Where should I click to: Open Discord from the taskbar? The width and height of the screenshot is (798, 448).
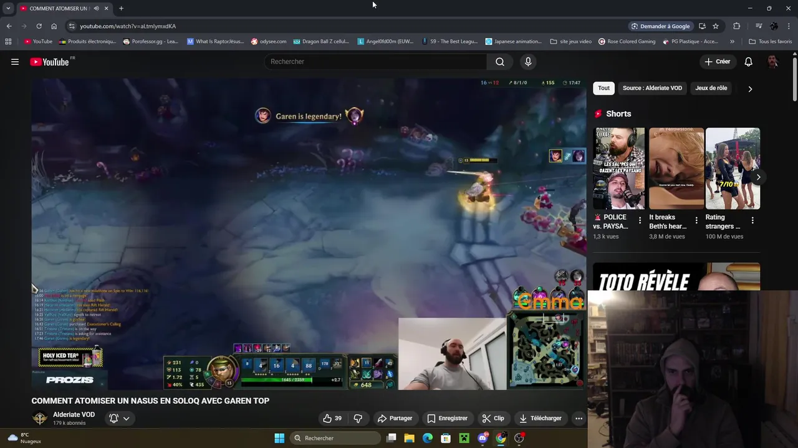[x=483, y=438]
